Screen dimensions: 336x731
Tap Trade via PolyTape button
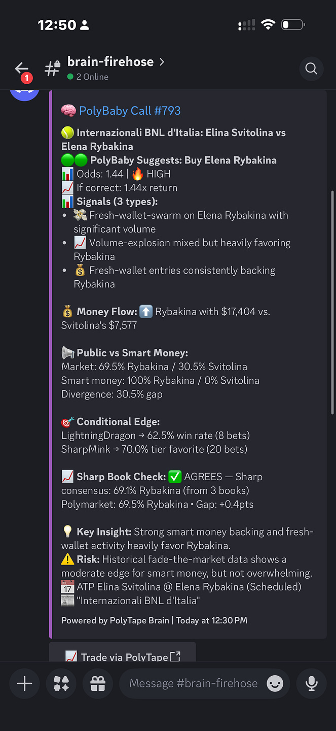click(122, 654)
